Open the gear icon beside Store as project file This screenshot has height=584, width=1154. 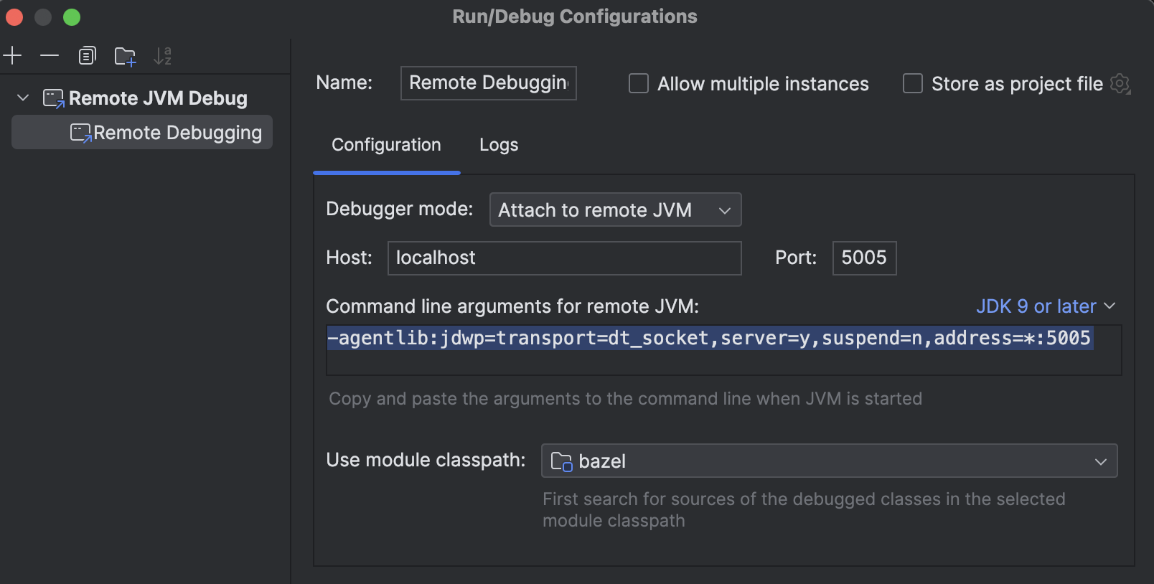click(1120, 84)
